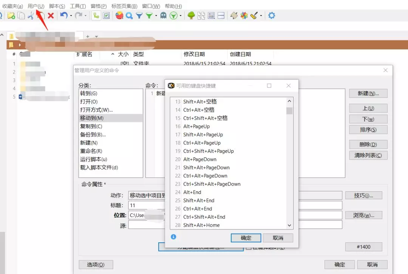Screen dimensions: 408x274
Task: Click the blue gear configuration icon
Action: click(x=272, y=15)
